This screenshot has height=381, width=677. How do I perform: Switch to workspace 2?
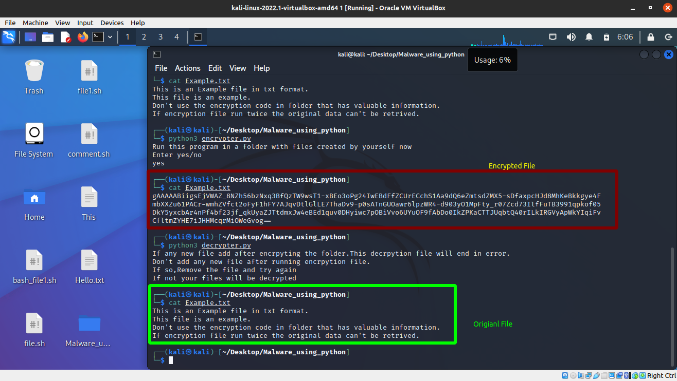tap(144, 37)
